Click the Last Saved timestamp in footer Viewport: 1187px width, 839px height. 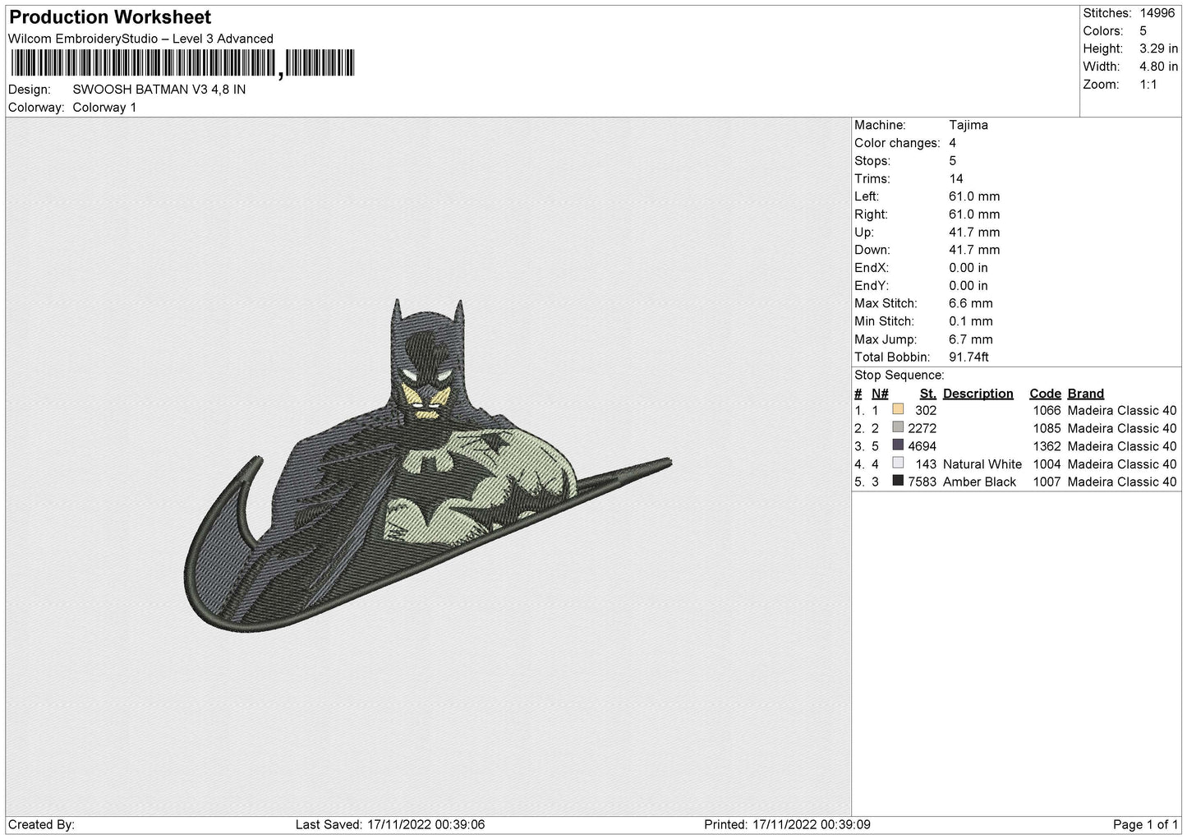[x=389, y=825]
